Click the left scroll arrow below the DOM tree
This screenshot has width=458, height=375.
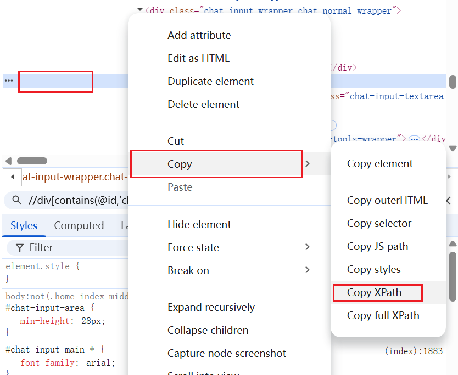(x=7, y=161)
